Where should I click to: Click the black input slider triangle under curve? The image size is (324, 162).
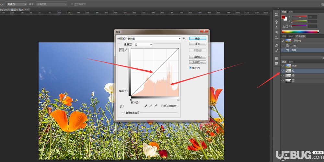pyautogui.click(x=131, y=99)
